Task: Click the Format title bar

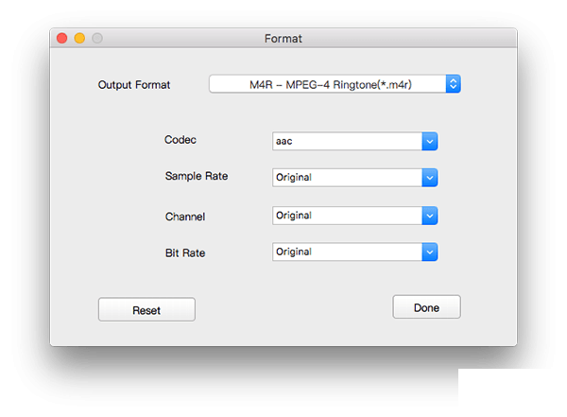Action: (283, 38)
